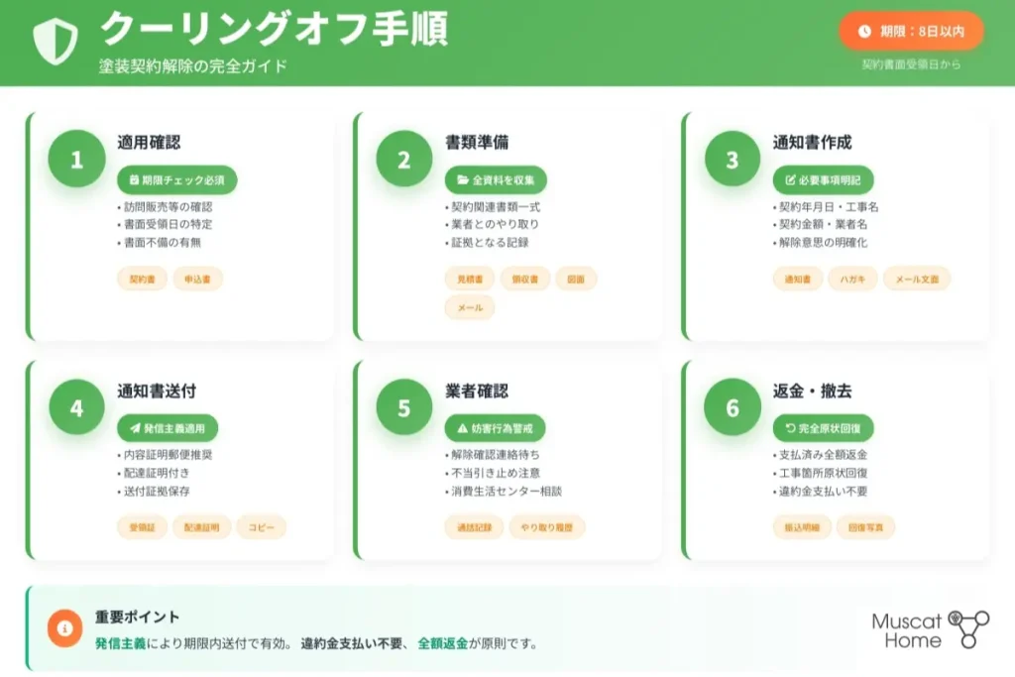Select the 見積書 tag chip

(469, 280)
